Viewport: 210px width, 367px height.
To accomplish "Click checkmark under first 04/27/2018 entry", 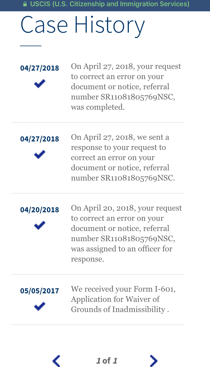I will pyautogui.click(x=39, y=84).
